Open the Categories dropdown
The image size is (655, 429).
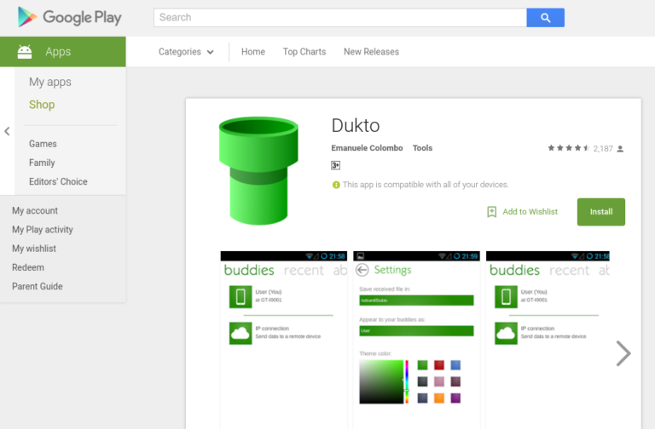coord(186,52)
